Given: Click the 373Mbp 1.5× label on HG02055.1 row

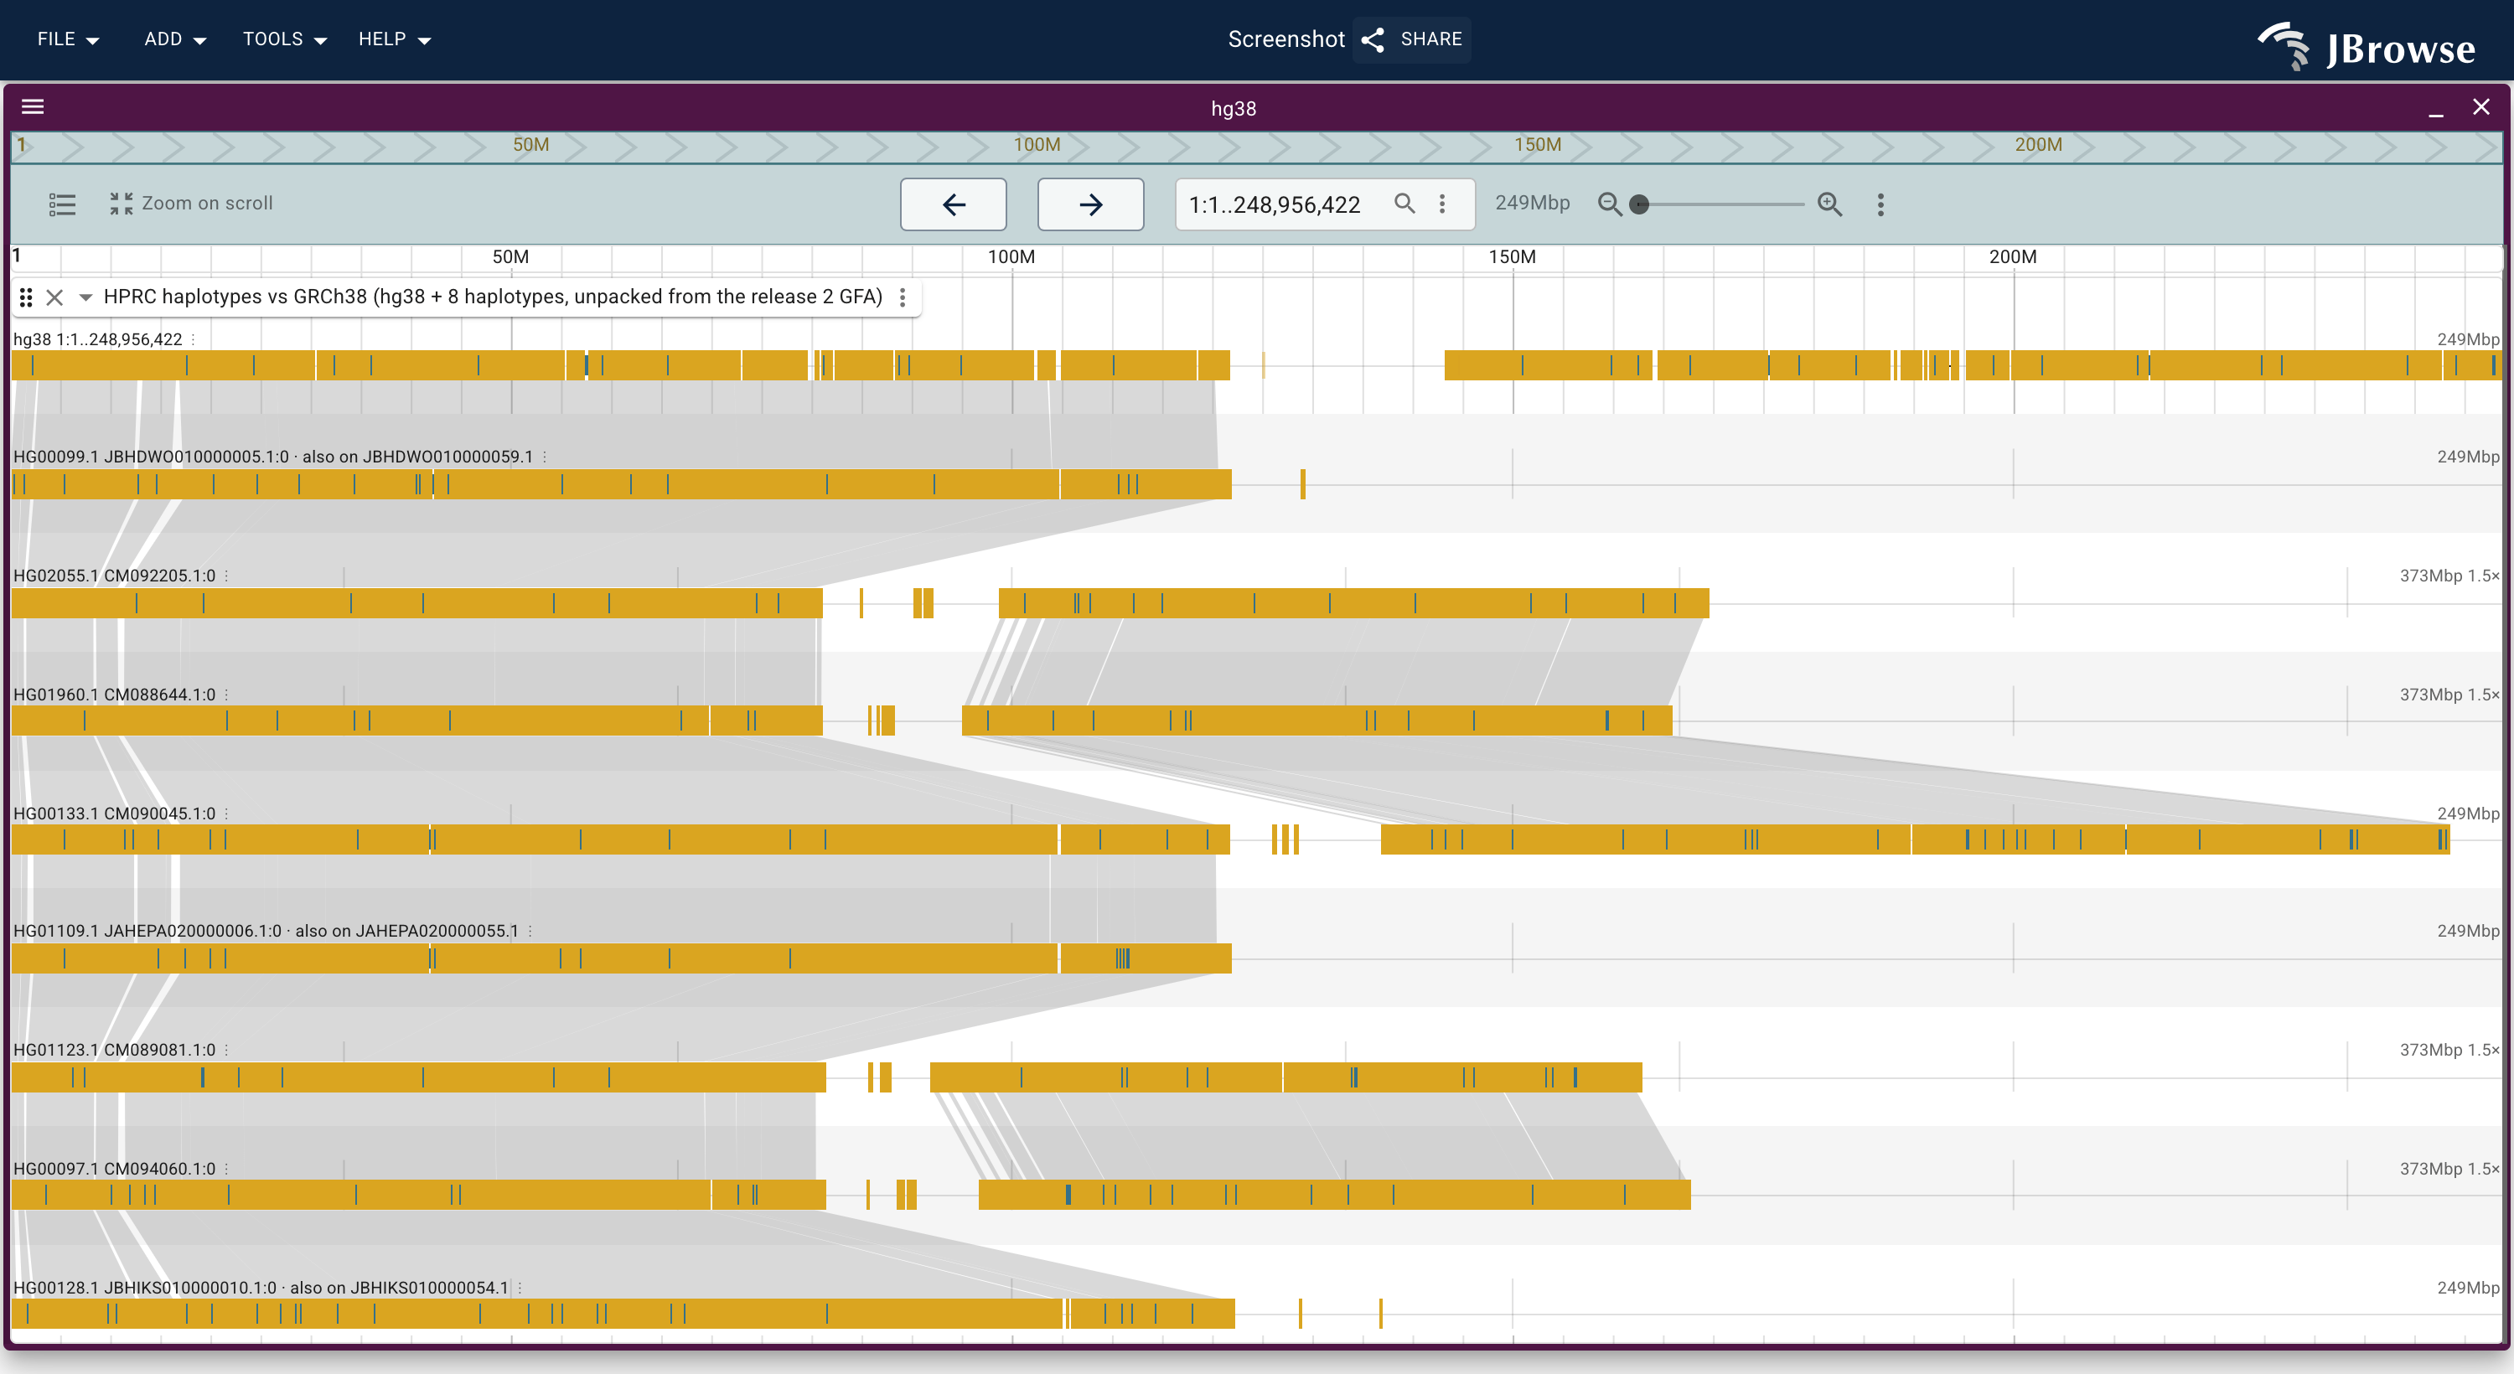Looking at the screenshot, I should [2449, 576].
